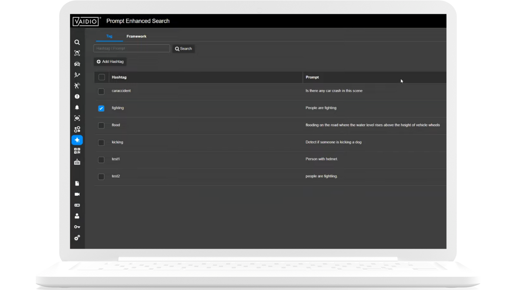The height and width of the screenshot is (290, 516).
Task: Open the camera management icon
Action: [x=77, y=194]
